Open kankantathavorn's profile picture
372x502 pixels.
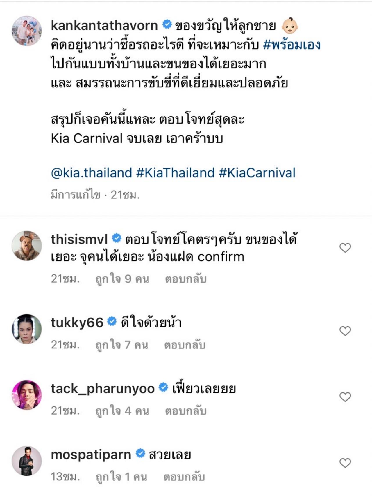click(27, 31)
